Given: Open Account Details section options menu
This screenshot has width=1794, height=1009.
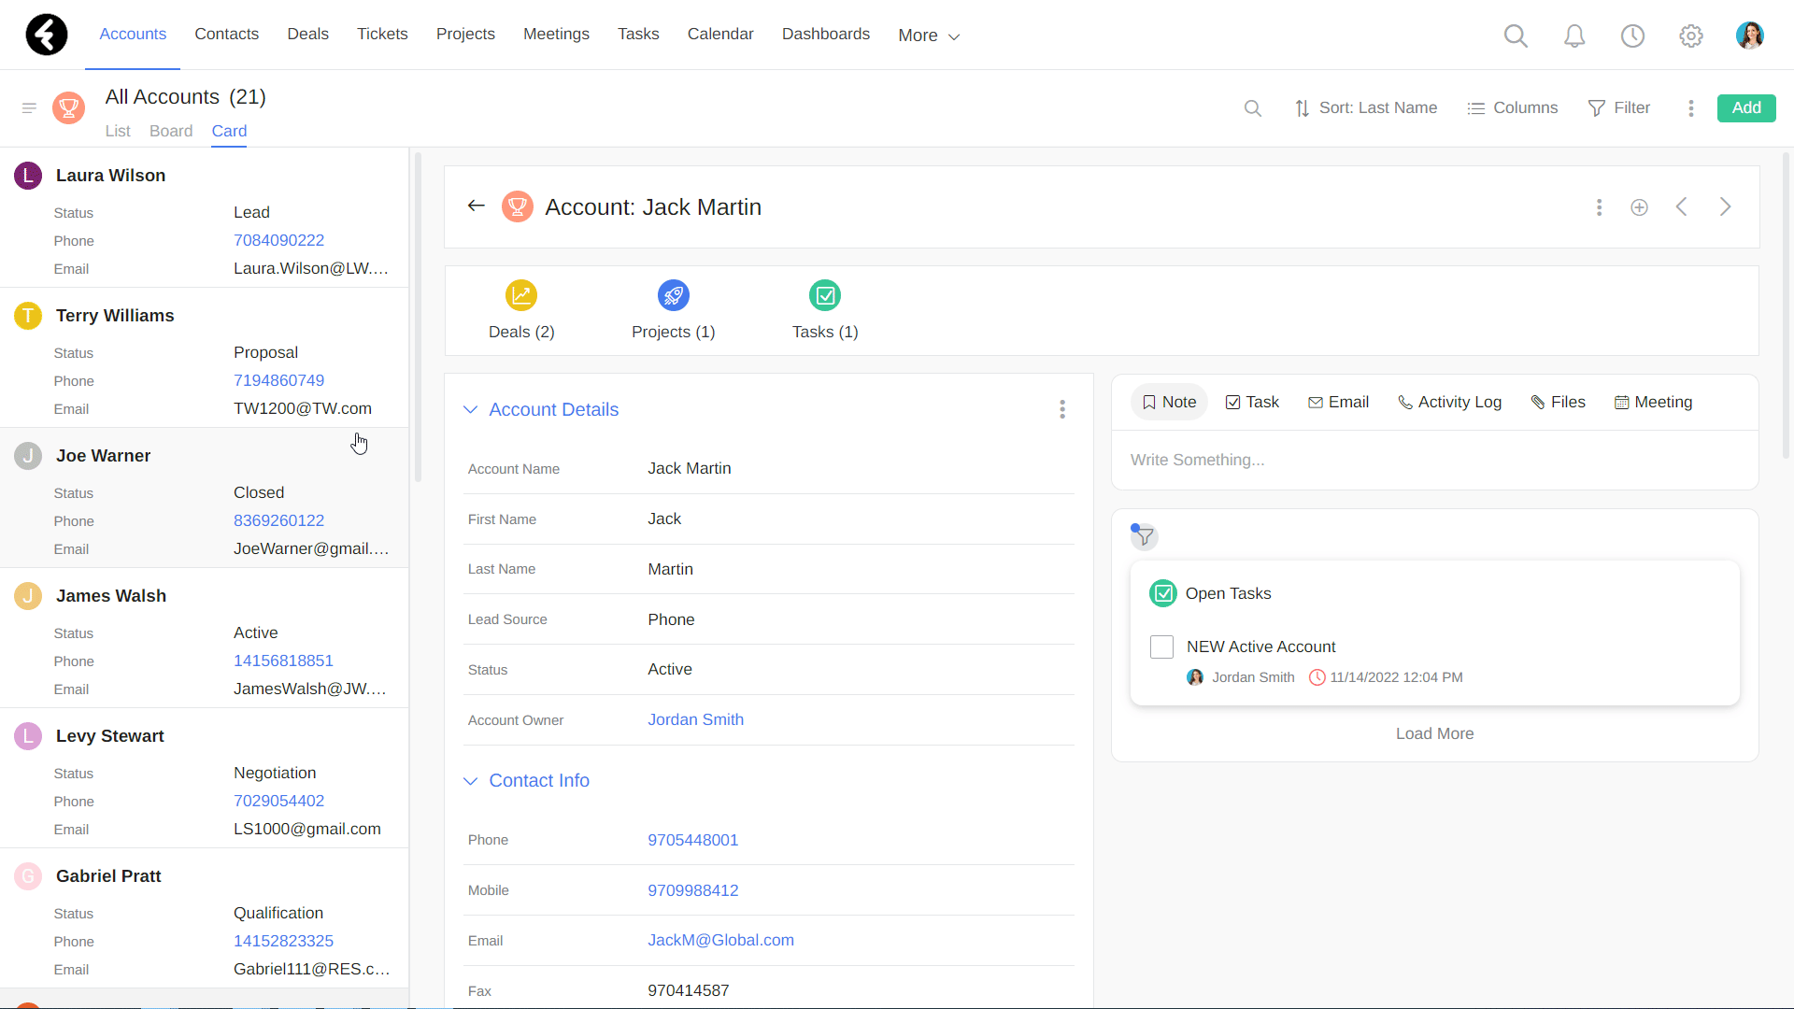Looking at the screenshot, I should pyautogui.click(x=1062, y=409).
